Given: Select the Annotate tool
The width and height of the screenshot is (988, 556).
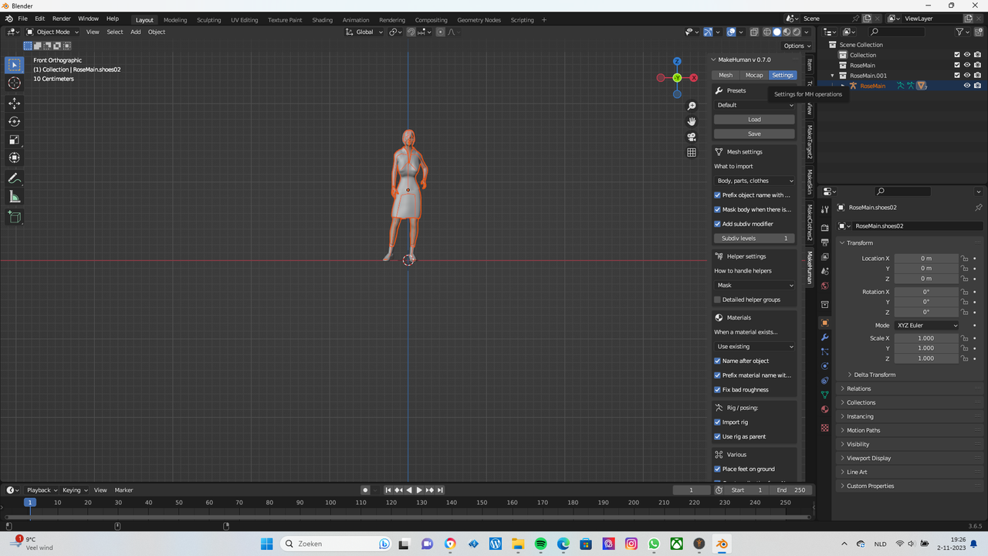Looking at the screenshot, I should 15,178.
